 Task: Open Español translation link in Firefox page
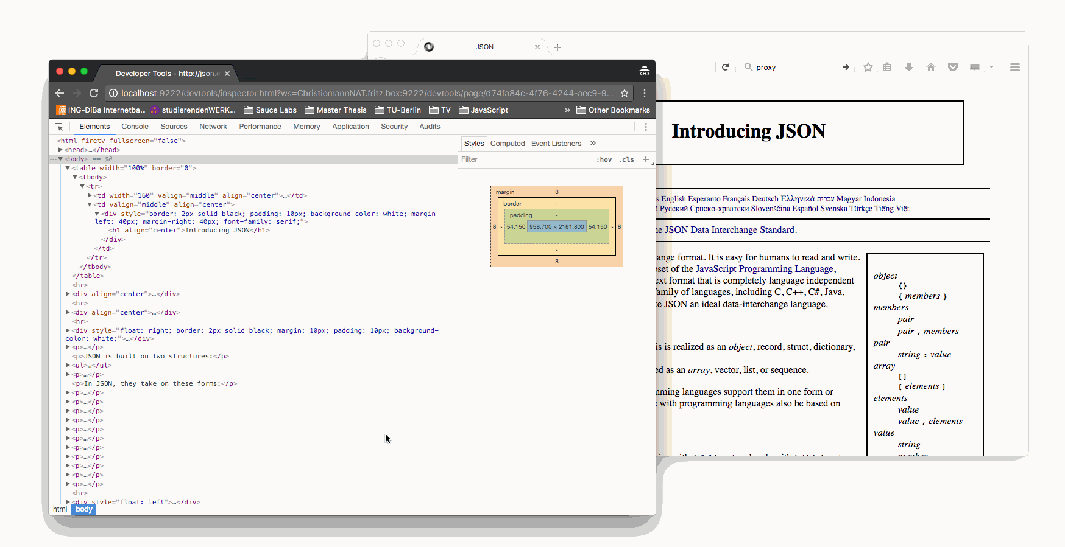805,209
